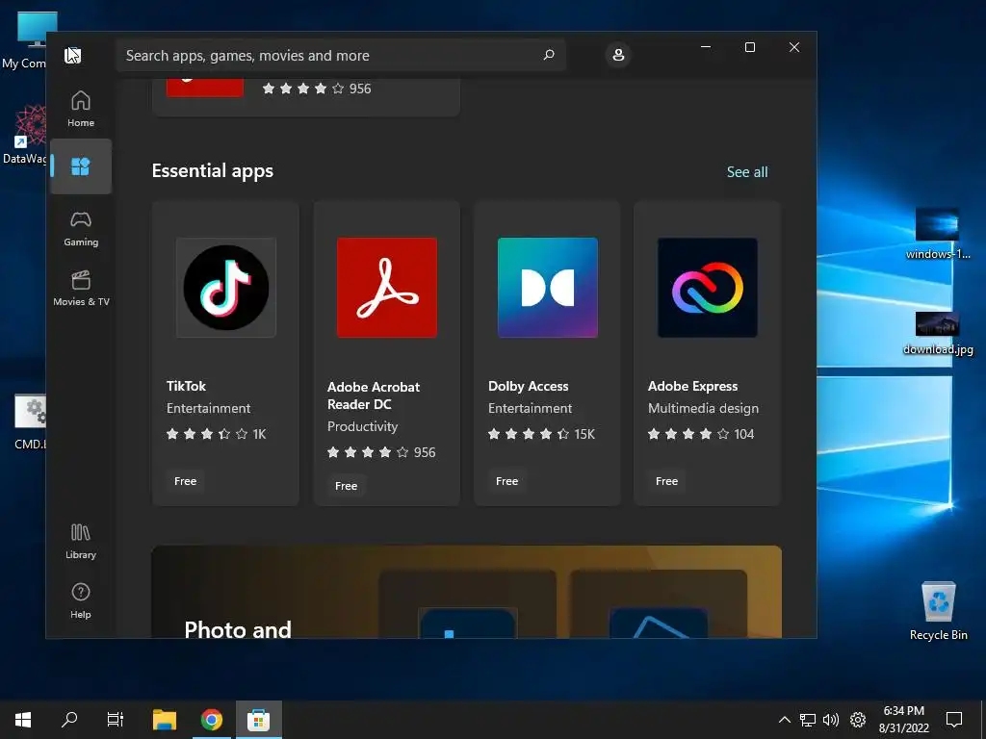Image resolution: width=986 pixels, height=739 pixels.
Task: Open the Windows Start menu
Action: pos(23,720)
